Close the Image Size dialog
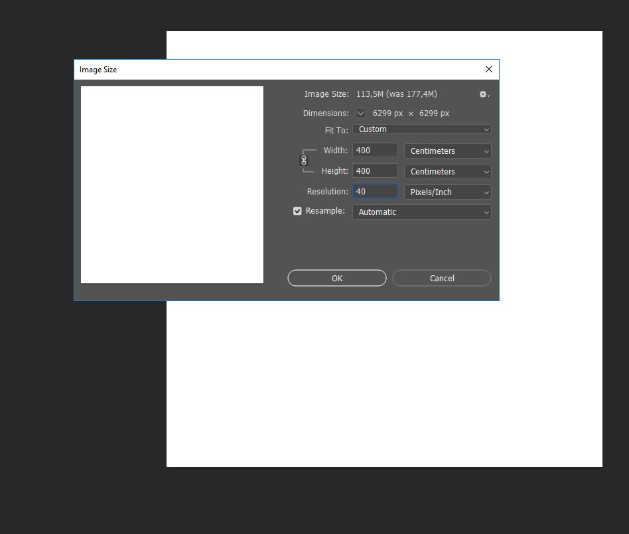 pos(488,70)
